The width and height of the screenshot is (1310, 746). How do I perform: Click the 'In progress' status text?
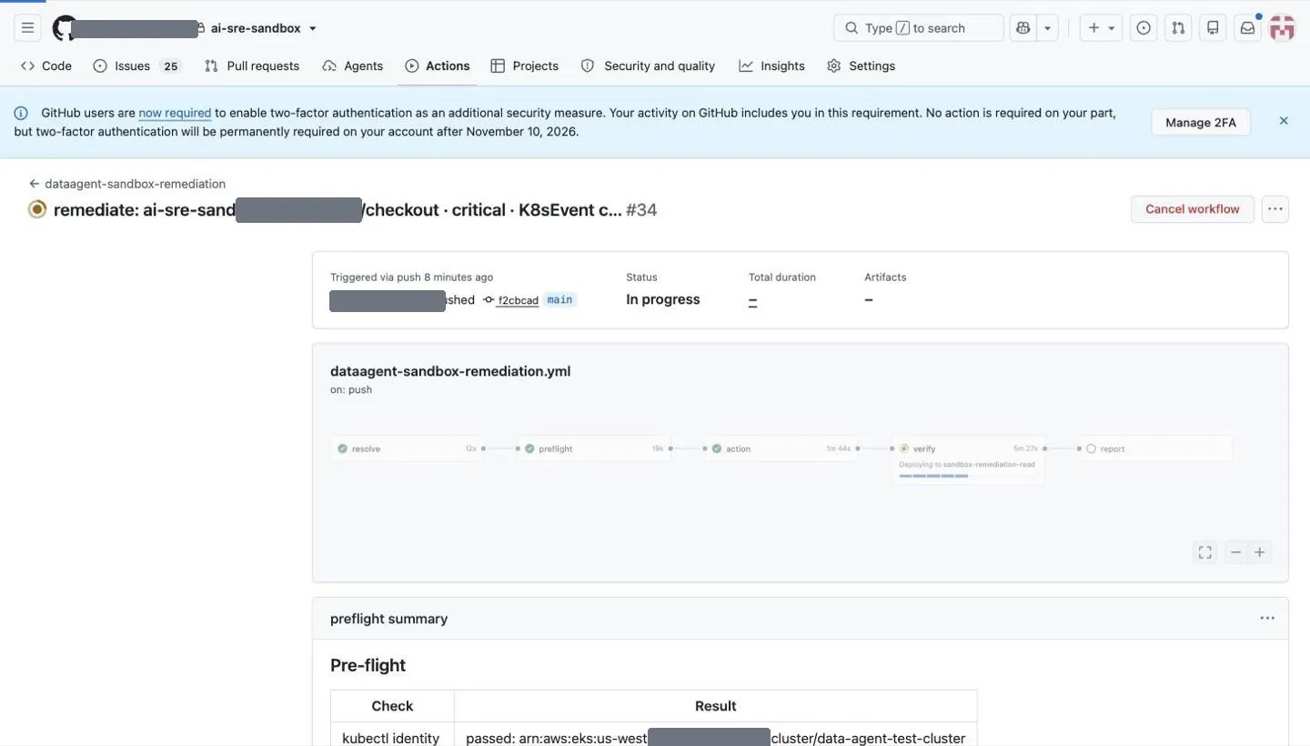click(663, 299)
